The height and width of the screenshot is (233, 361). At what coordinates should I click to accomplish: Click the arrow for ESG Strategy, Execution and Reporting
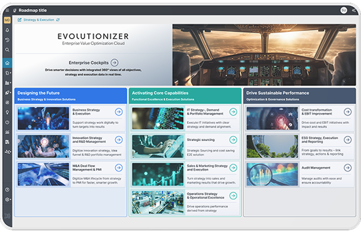coord(348,140)
